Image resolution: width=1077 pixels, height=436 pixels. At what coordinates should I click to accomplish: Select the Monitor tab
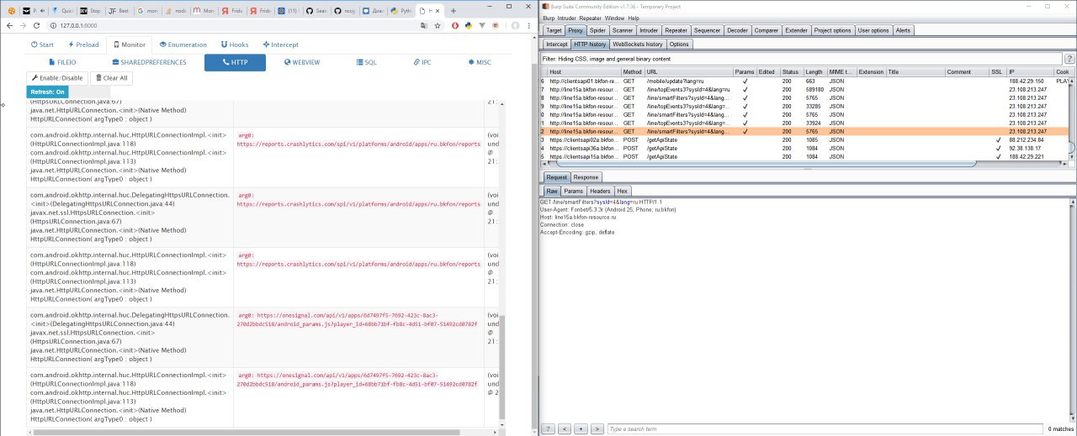tap(129, 45)
